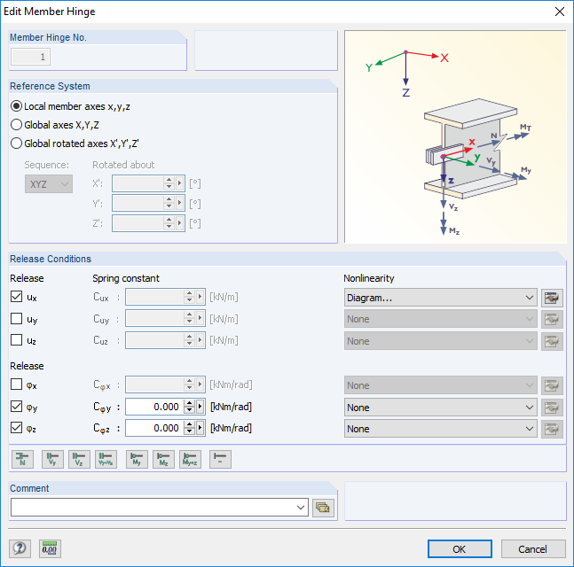Uncheck the φz release checkbox
The image size is (574, 567).
click(x=16, y=428)
